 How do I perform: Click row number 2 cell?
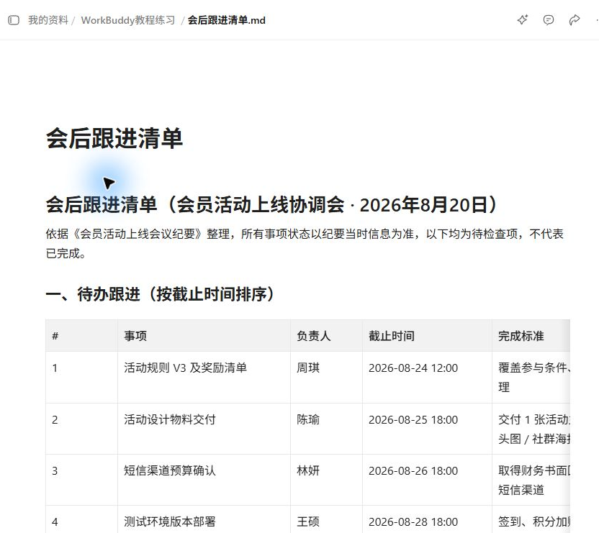pyautogui.click(x=82, y=429)
